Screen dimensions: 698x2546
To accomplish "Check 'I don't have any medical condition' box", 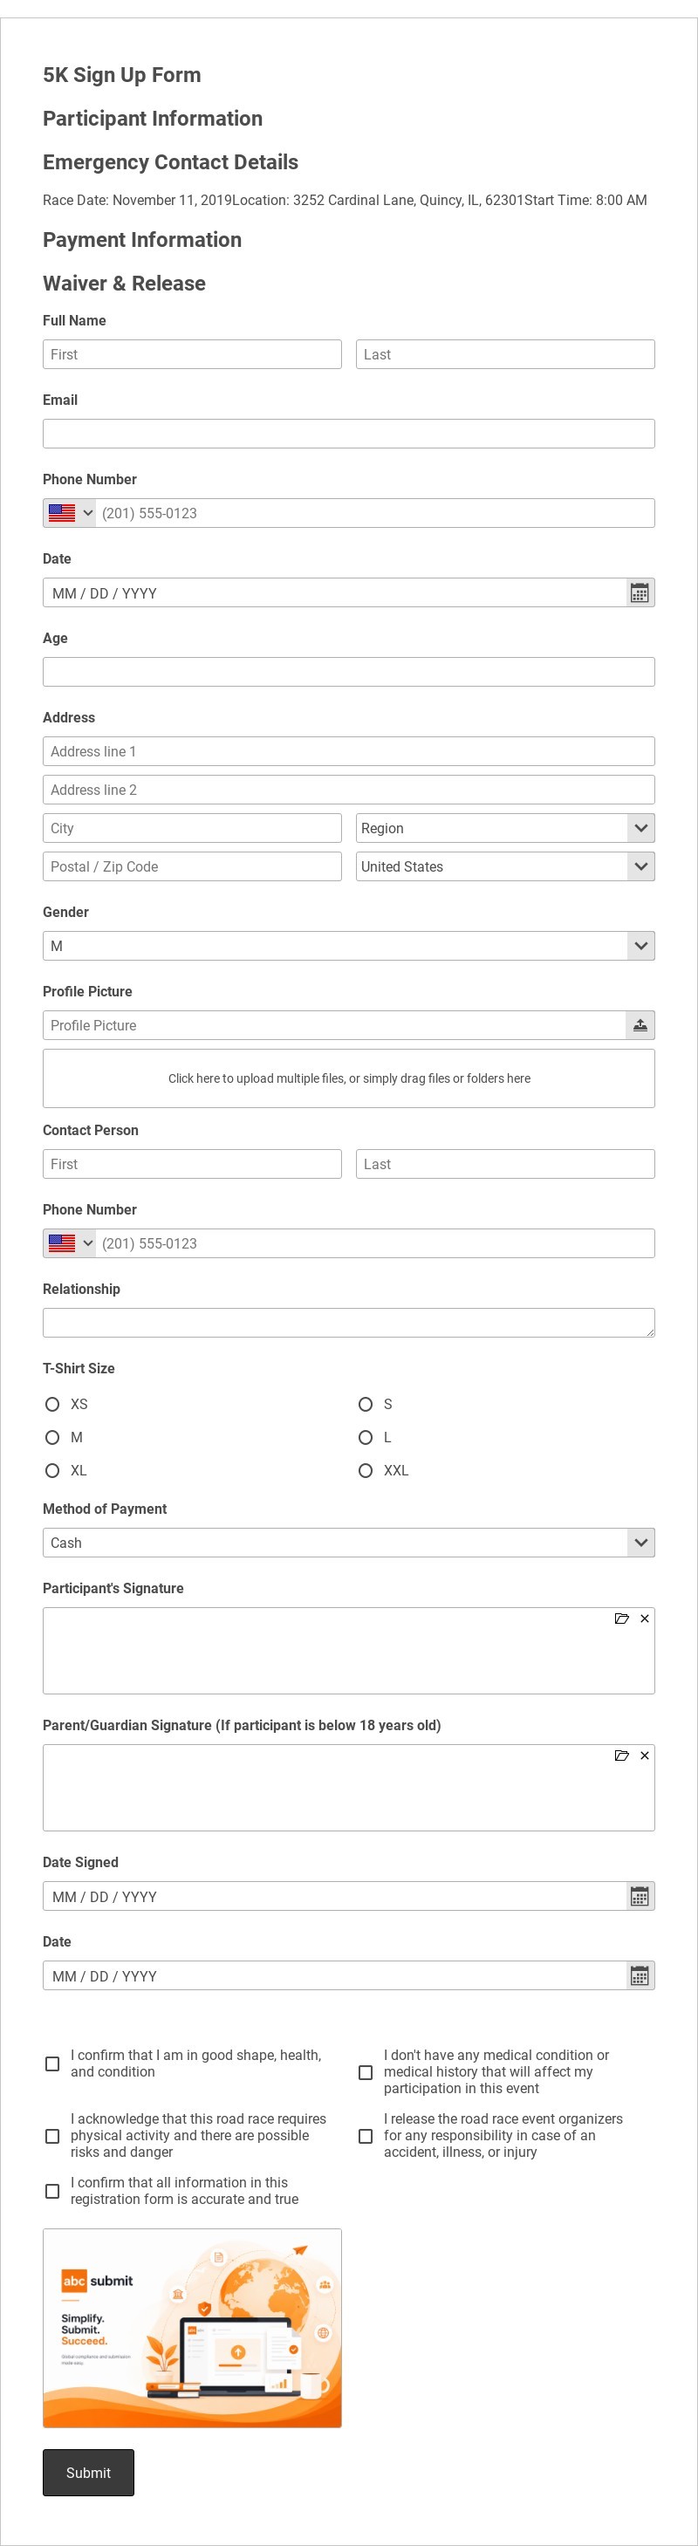I will pyautogui.click(x=366, y=2071).
